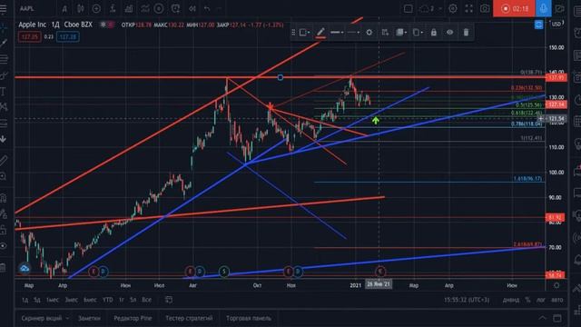Open chart settings gear in top toolbar
Image resolution: width=581 pixels, height=327 pixels.
point(453,8)
